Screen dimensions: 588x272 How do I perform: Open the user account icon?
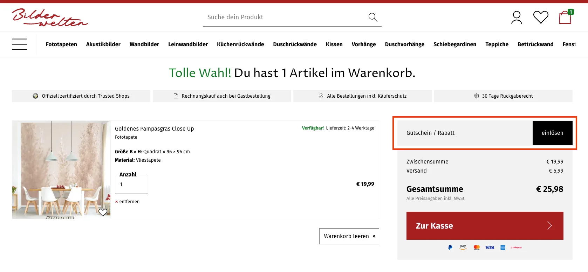click(x=517, y=17)
